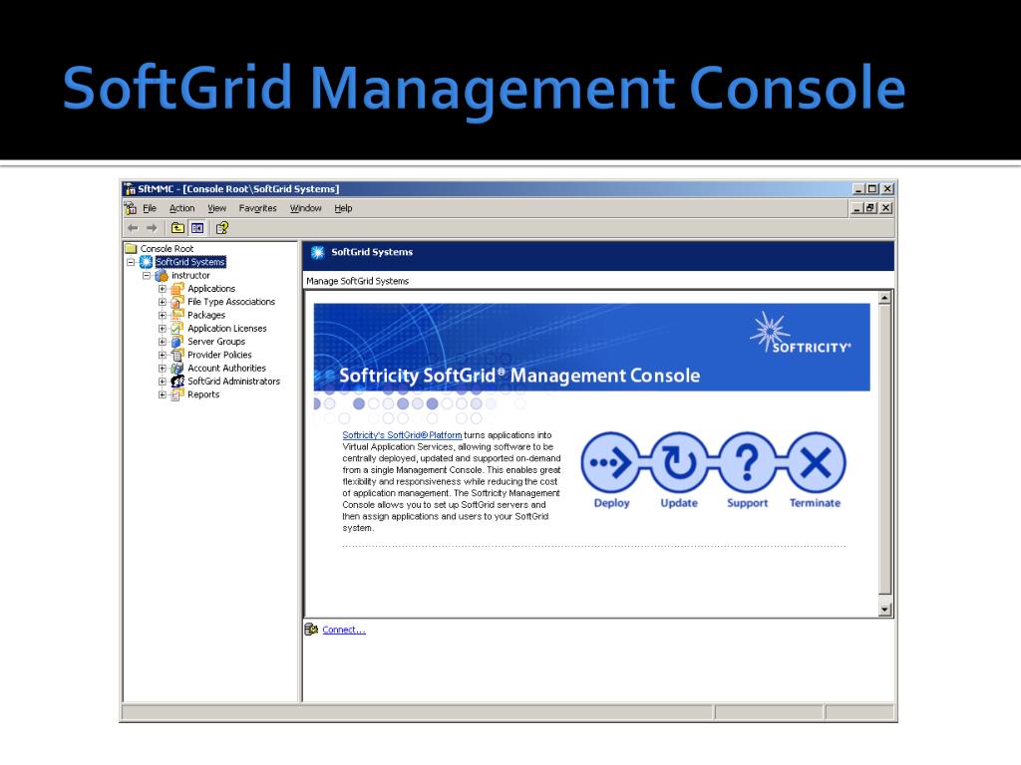This screenshot has height=765, width=1021.
Task: Click the Provider Policies node icon
Action: (177, 355)
